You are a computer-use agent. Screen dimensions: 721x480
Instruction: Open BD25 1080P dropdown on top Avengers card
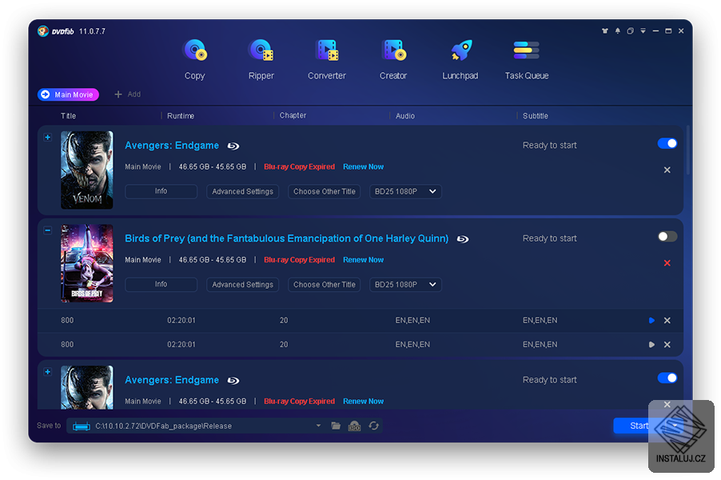pyautogui.click(x=405, y=191)
